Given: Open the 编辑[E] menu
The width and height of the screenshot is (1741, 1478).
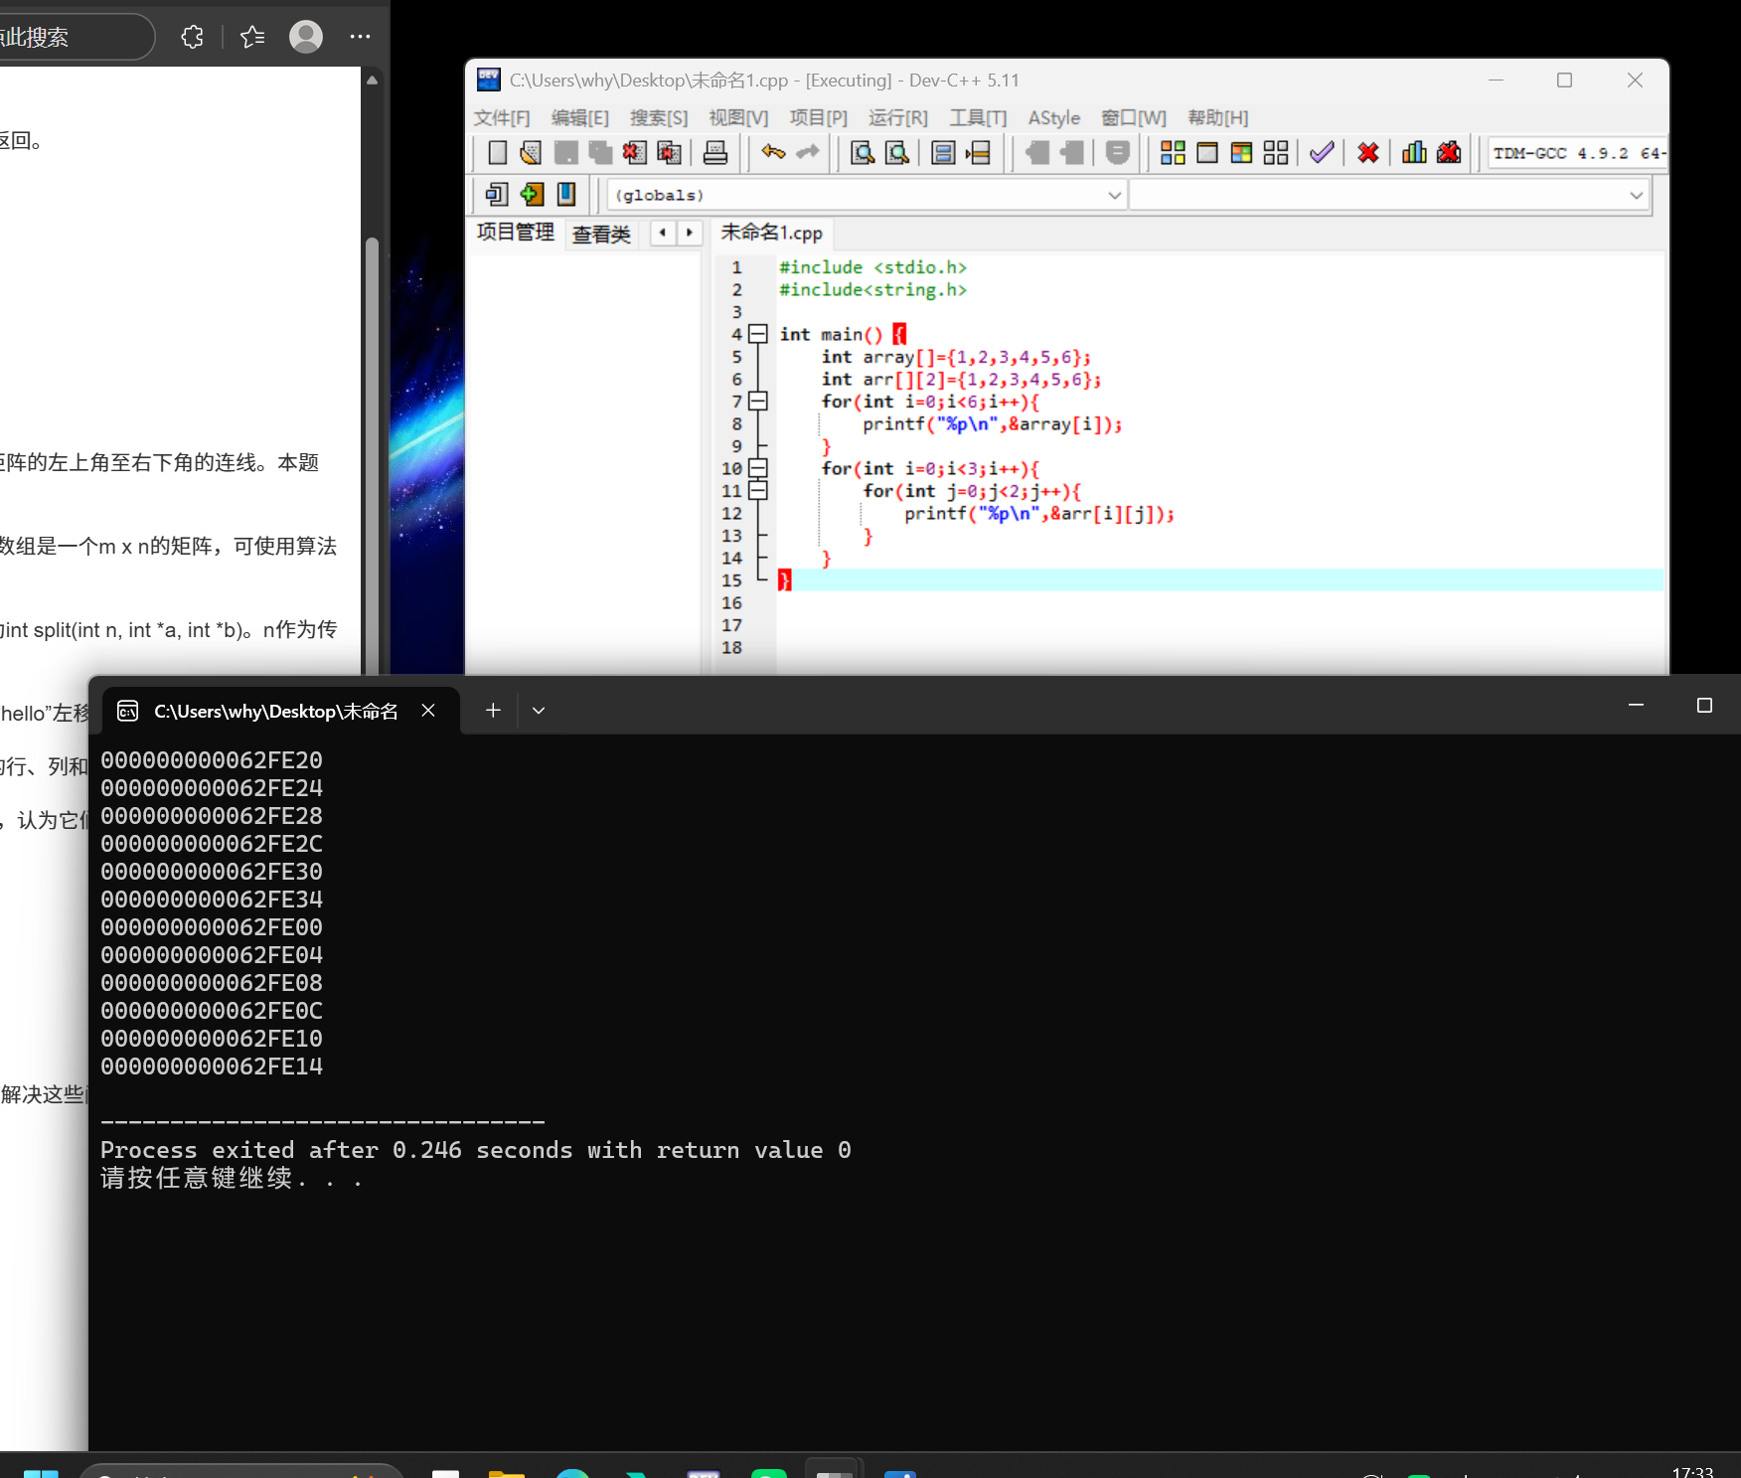Looking at the screenshot, I should (x=580, y=118).
